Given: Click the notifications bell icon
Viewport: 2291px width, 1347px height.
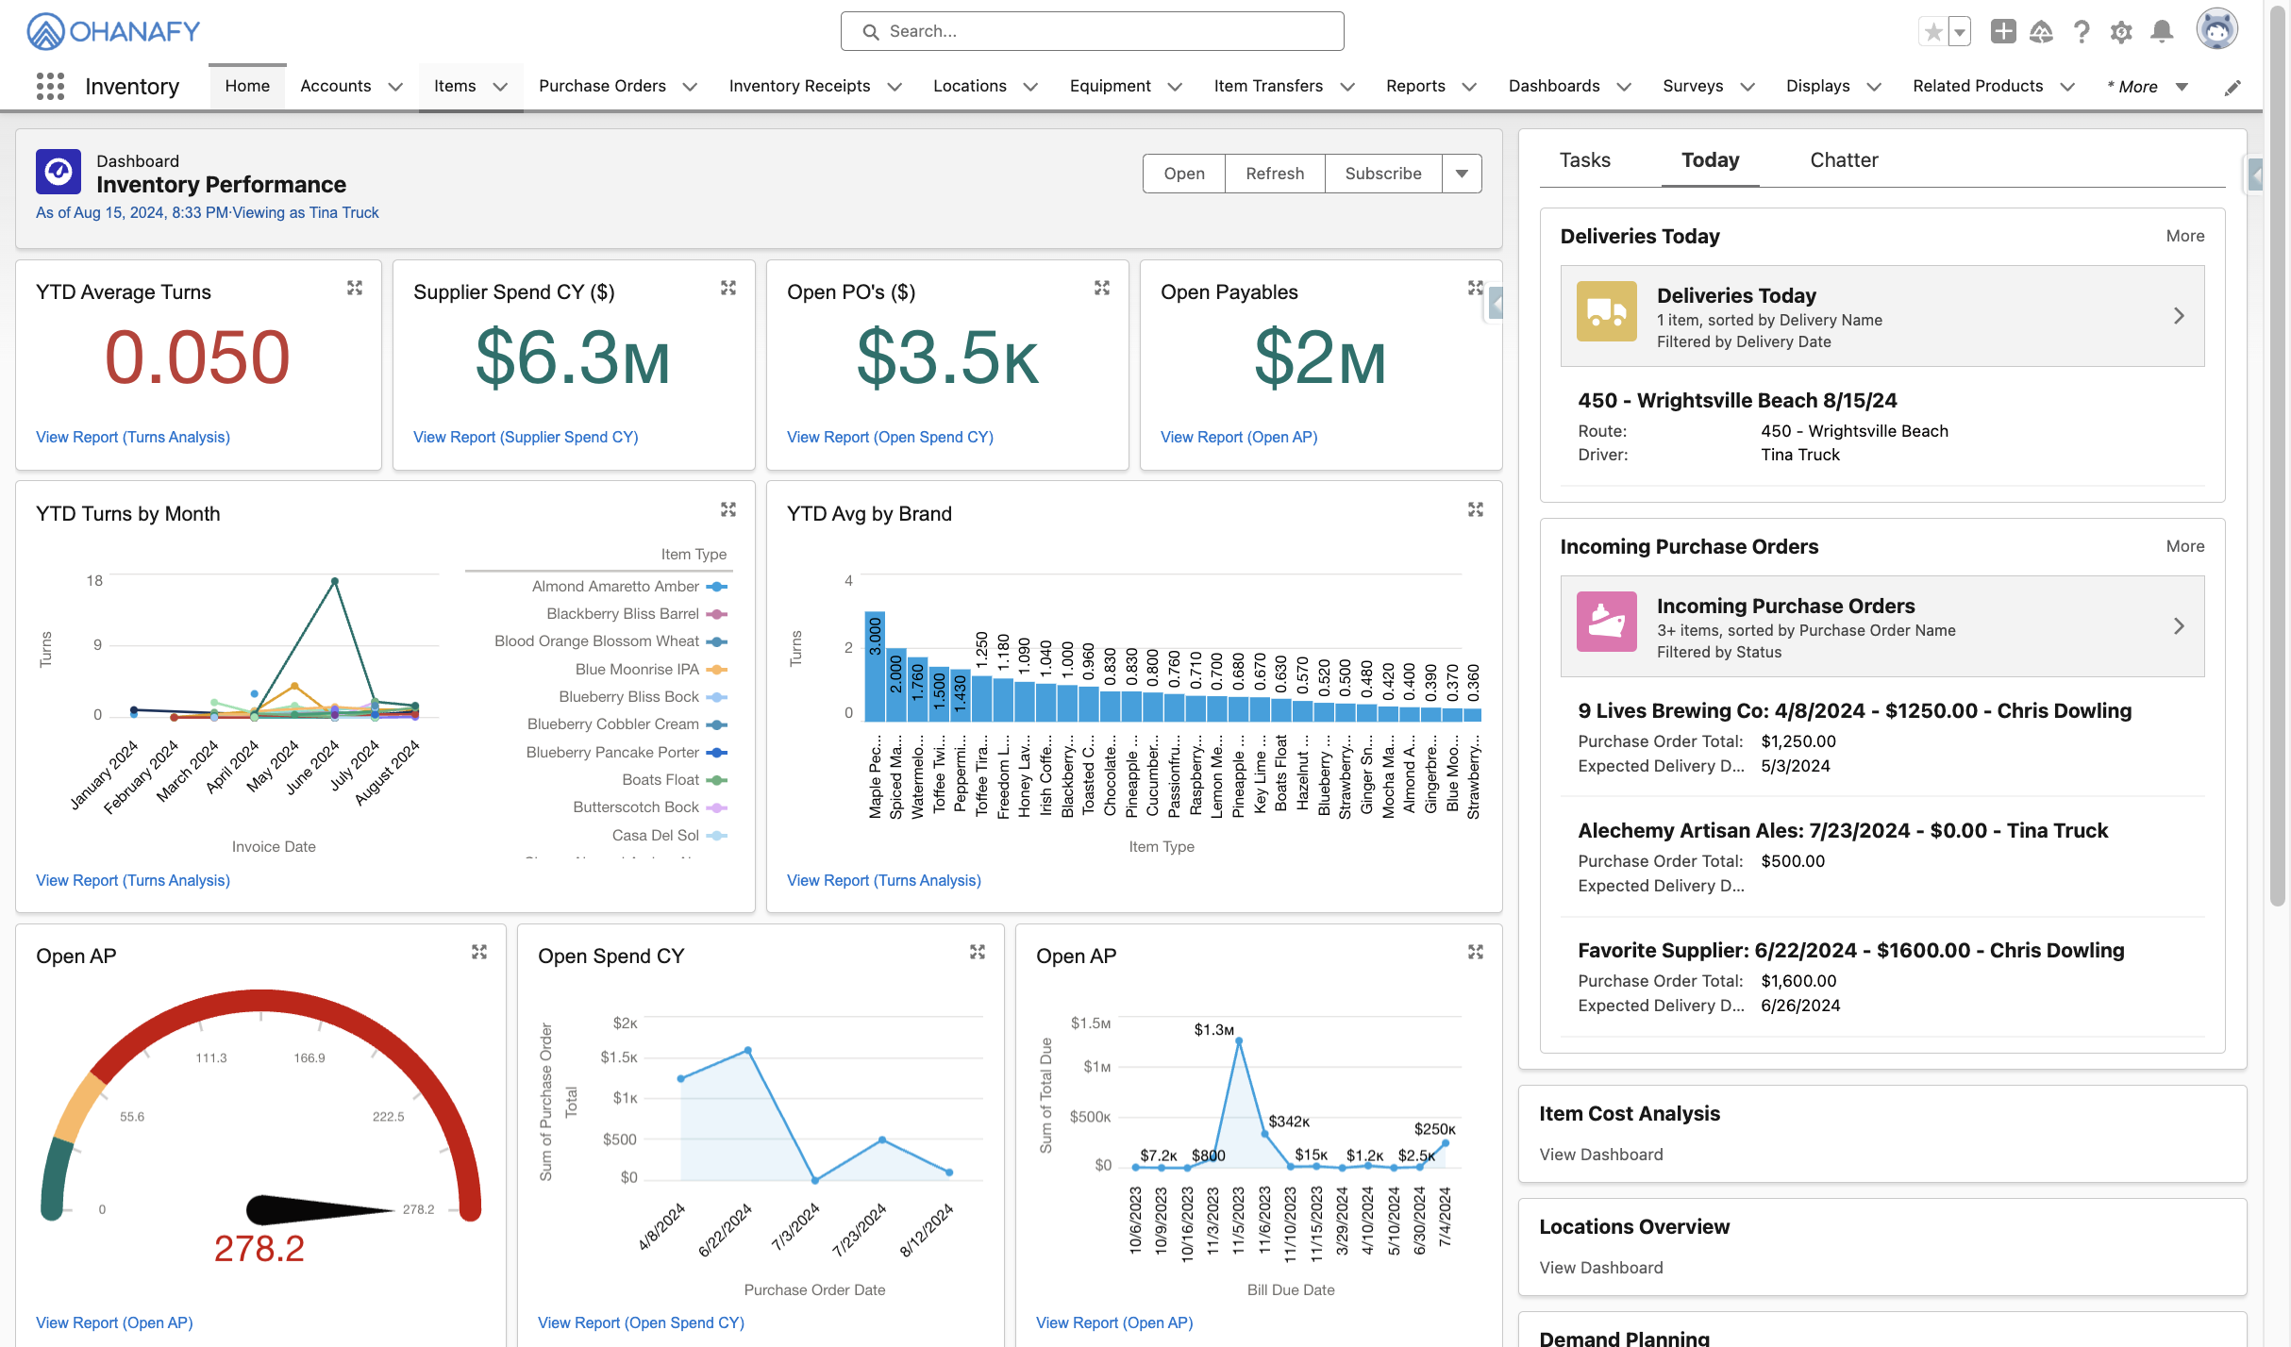Looking at the screenshot, I should coord(2161,32).
